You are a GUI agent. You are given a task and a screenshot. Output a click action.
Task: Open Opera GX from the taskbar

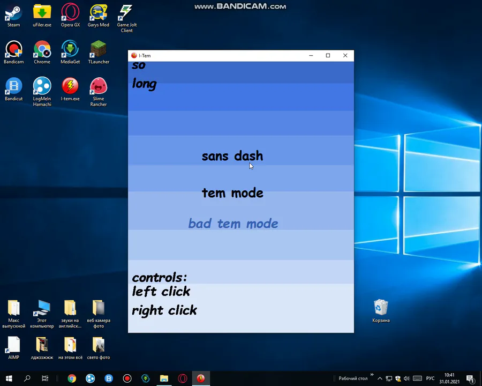182,378
